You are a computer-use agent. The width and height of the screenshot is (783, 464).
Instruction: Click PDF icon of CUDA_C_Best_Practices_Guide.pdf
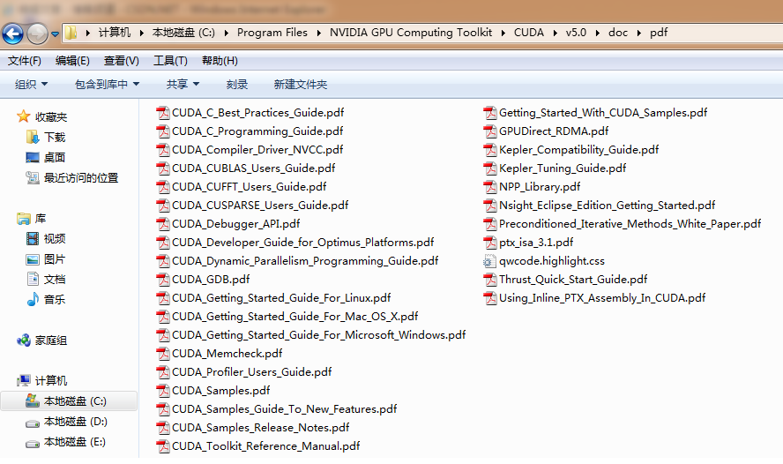[x=163, y=113]
